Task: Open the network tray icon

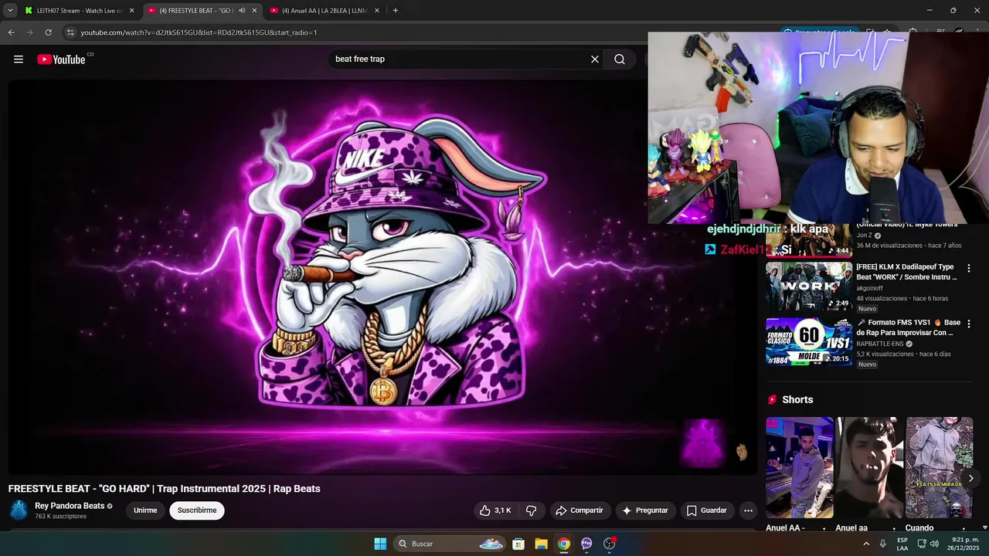Action: tap(921, 544)
